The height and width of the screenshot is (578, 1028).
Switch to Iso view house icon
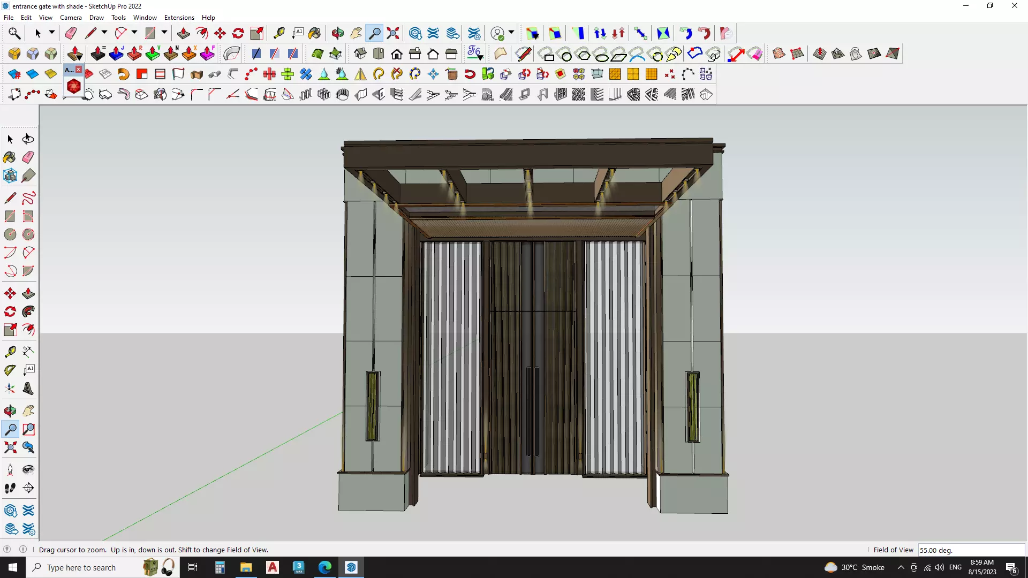360,54
